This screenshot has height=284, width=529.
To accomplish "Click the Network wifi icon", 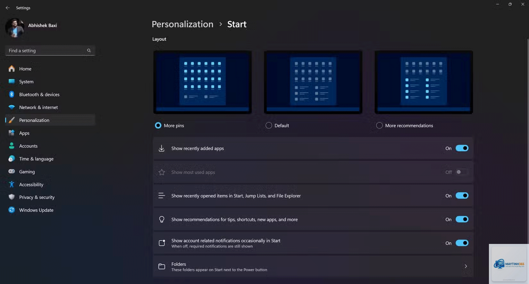I will tap(12, 107).
